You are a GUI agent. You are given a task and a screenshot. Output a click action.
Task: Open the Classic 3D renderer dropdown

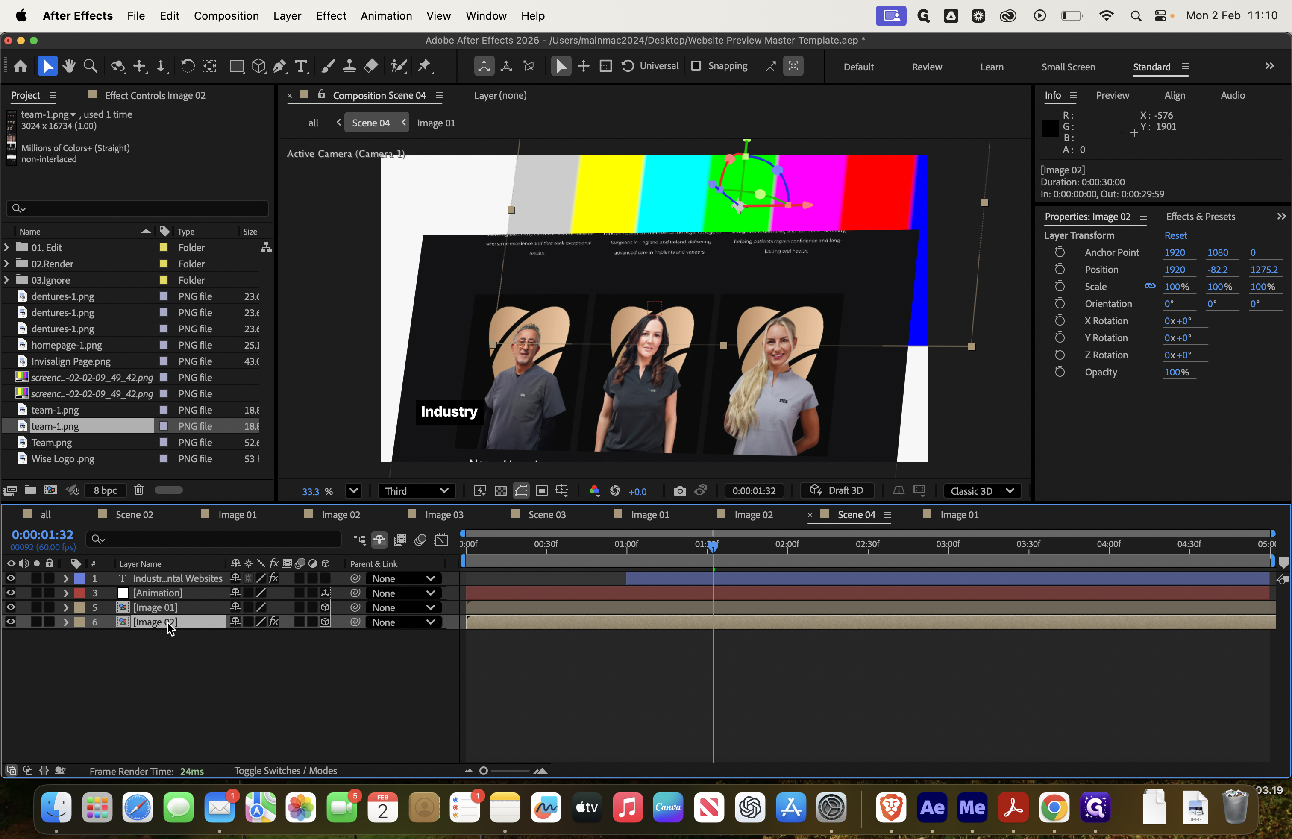(x=981, y=491)
